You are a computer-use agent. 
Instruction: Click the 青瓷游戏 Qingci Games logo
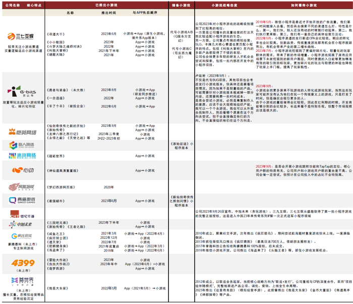22,200
